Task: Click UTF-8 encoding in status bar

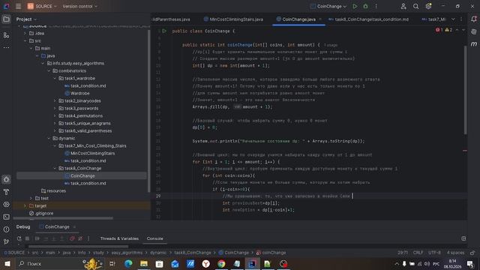Action: tap(434, 253)
